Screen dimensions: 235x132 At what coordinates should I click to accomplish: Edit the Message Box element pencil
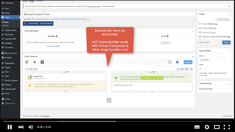pyautogui.click(x=154, y=78)
